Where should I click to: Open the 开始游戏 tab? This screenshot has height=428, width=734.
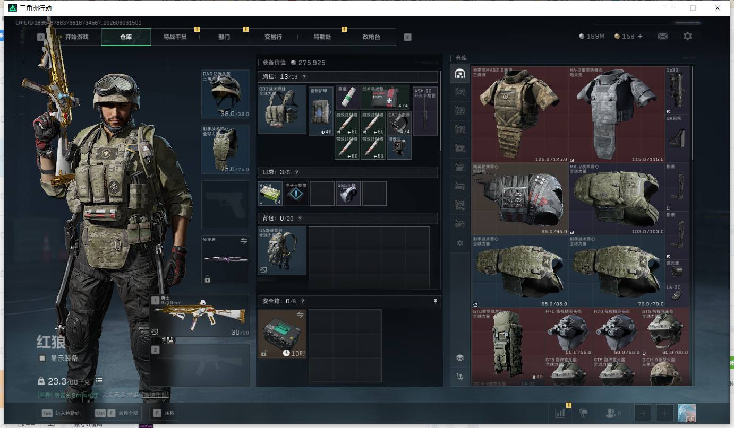[x=76, y=37]
